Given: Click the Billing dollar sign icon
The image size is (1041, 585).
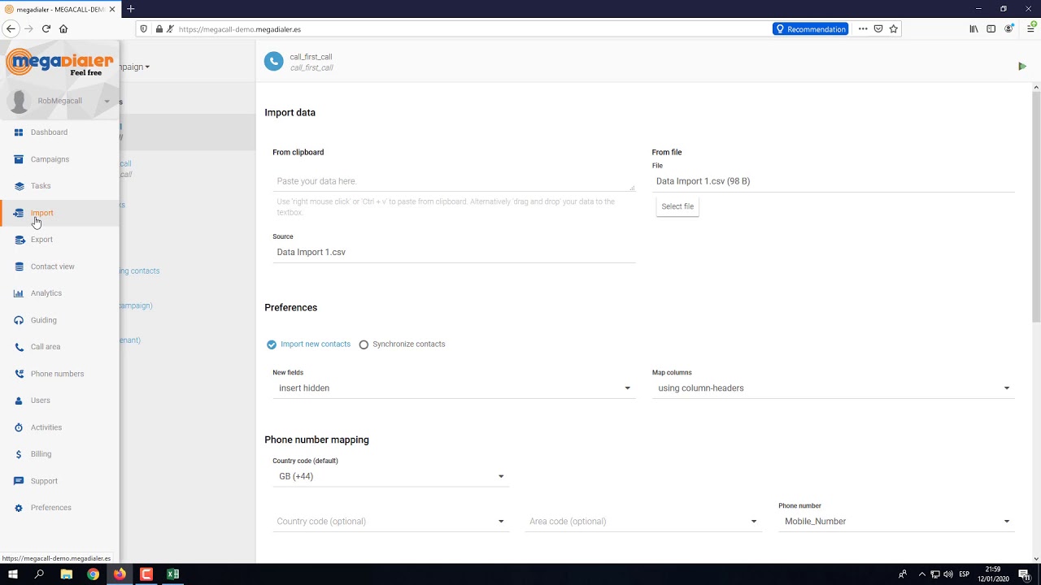Looking at the screenshot, I should [x=19, y=454].
